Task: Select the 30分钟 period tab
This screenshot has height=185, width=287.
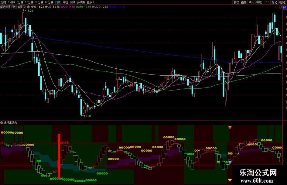Action: [39, 2]
